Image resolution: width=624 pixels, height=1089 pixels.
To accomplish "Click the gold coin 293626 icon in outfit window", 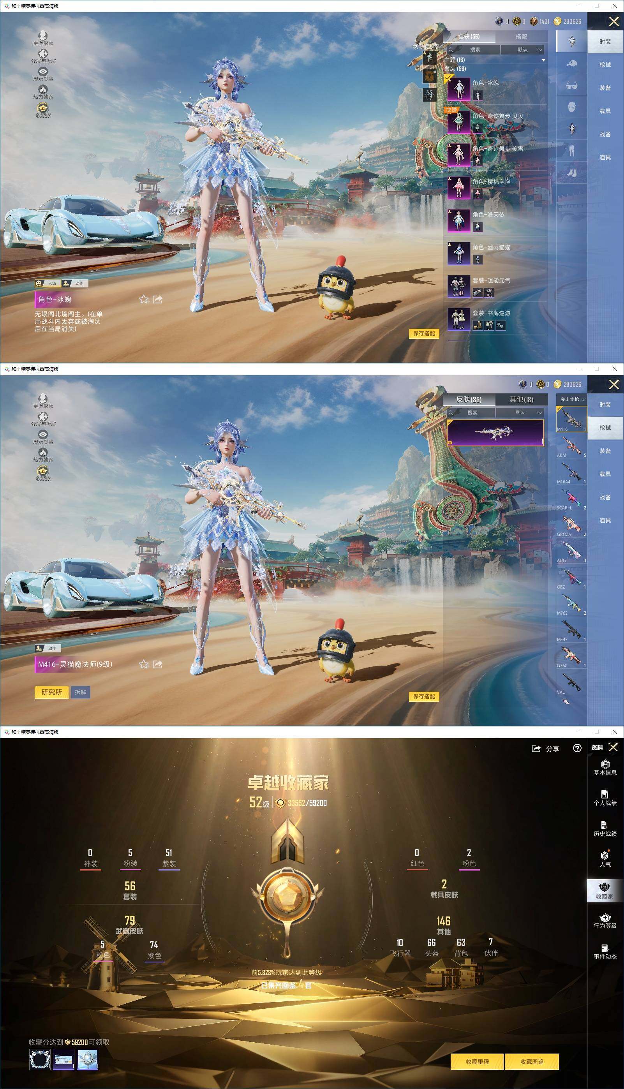I will pos(557,21).
